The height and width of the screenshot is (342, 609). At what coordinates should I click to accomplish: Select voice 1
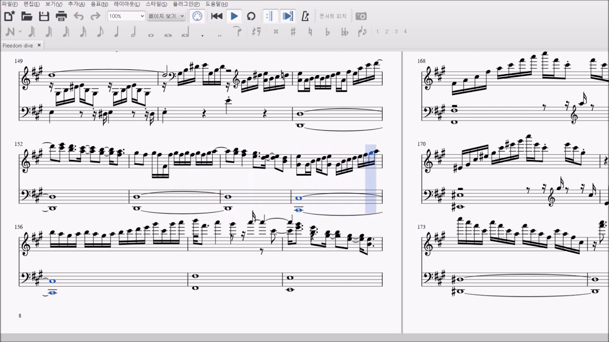coord(377,32)
